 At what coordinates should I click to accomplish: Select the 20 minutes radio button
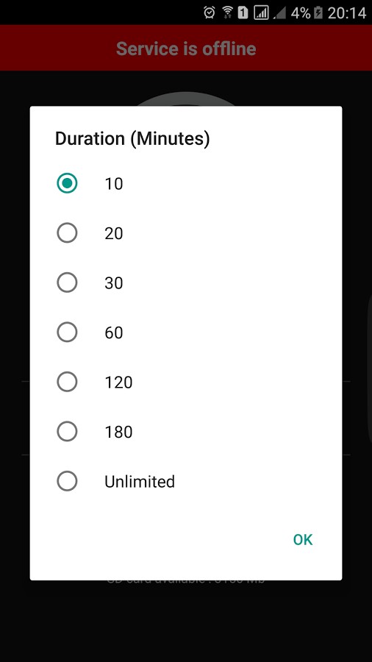[x=67, y=233]
